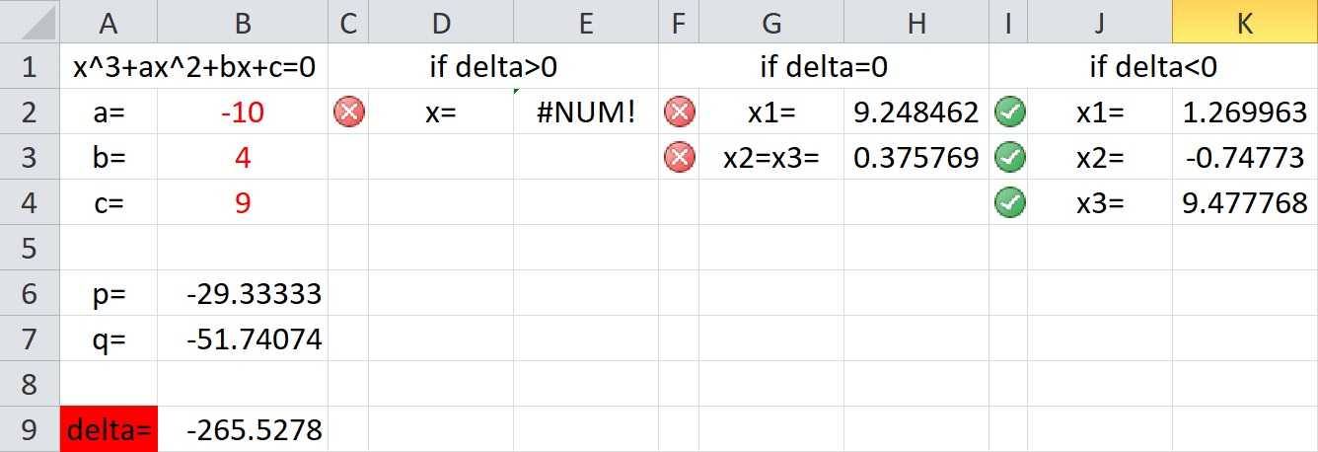This screenshot has width=1318, height=452.
Task: Select the red delta= label cell
Action: [109, 429]
